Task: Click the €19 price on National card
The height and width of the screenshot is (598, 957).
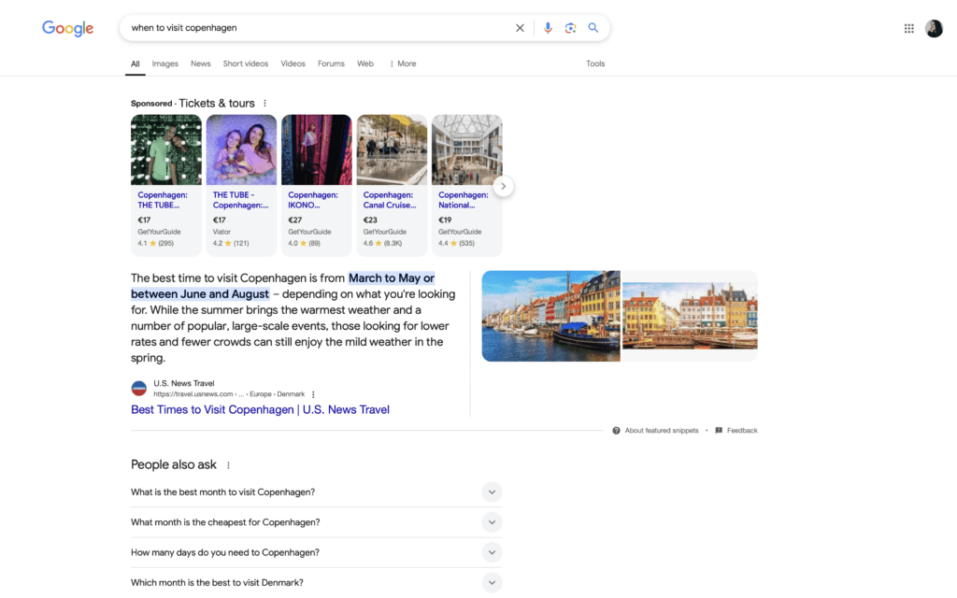Action: pyautogui.click(x=445, y=221)
